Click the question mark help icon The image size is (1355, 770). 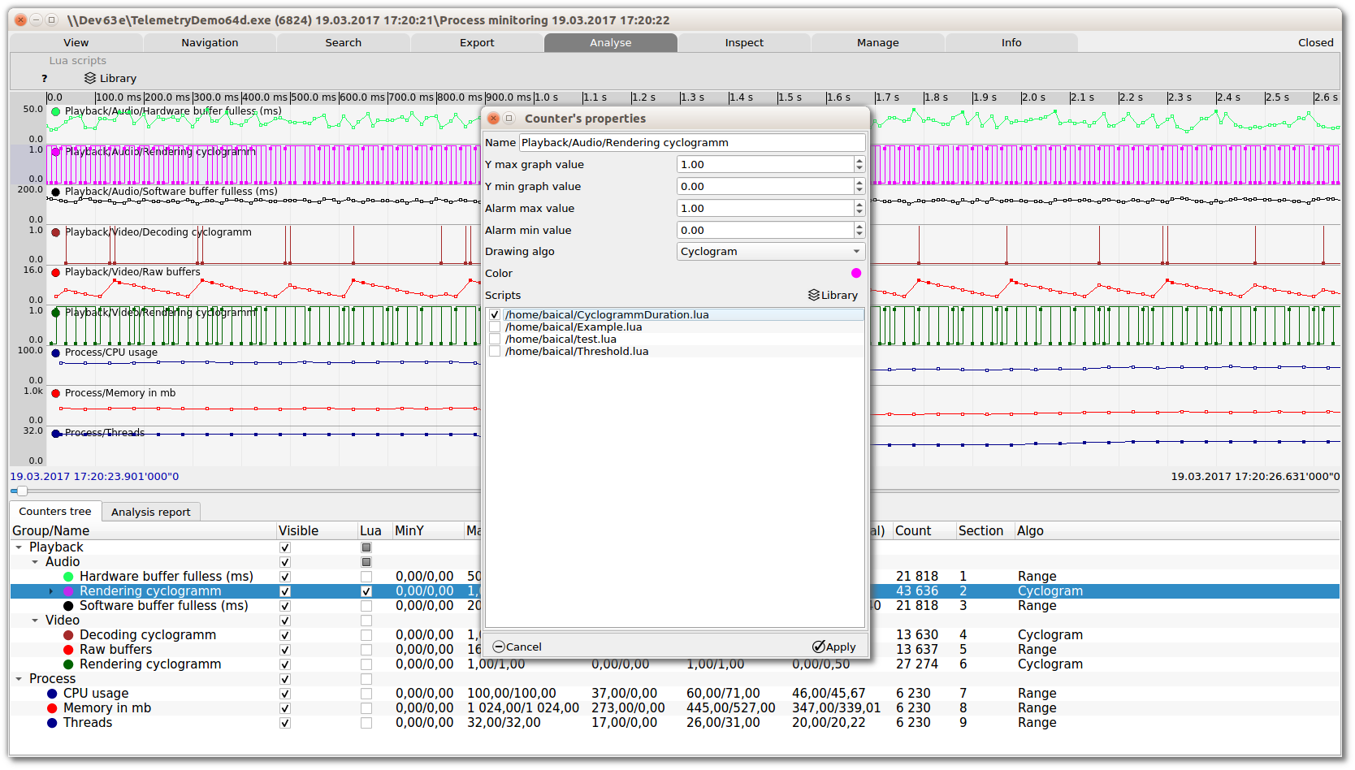click(x=45, y=79)
